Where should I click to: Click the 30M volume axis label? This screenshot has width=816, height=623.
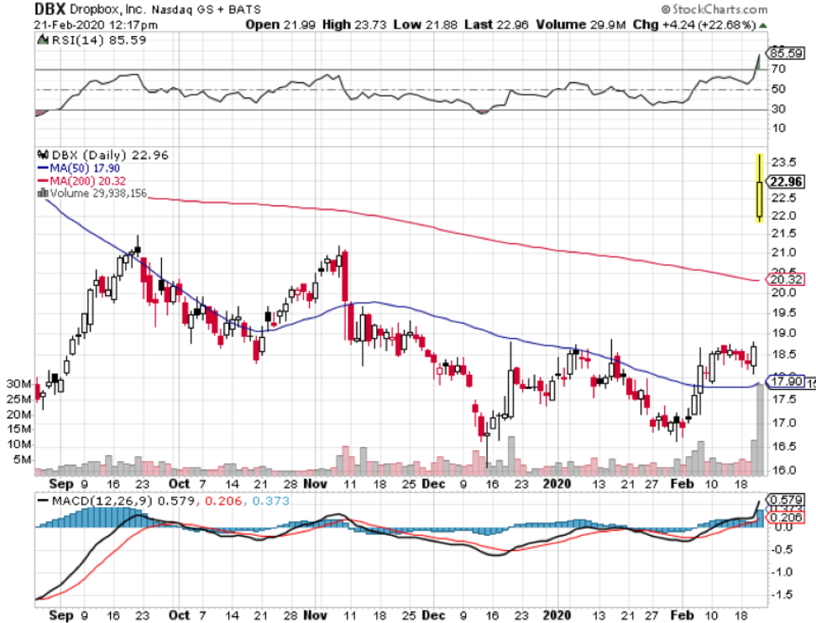(x=18, y=384)
